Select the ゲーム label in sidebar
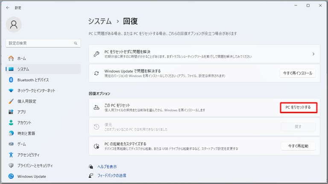This screenshot has height=184, width=328. click(x=21, y=144)
